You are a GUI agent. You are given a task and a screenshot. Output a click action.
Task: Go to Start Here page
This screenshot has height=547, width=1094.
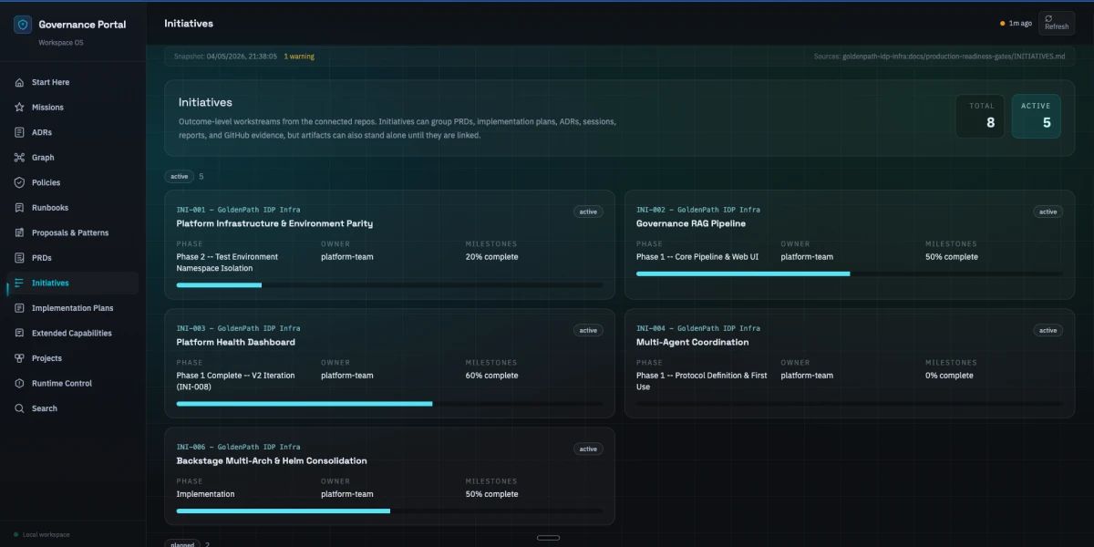coord(73,82)
